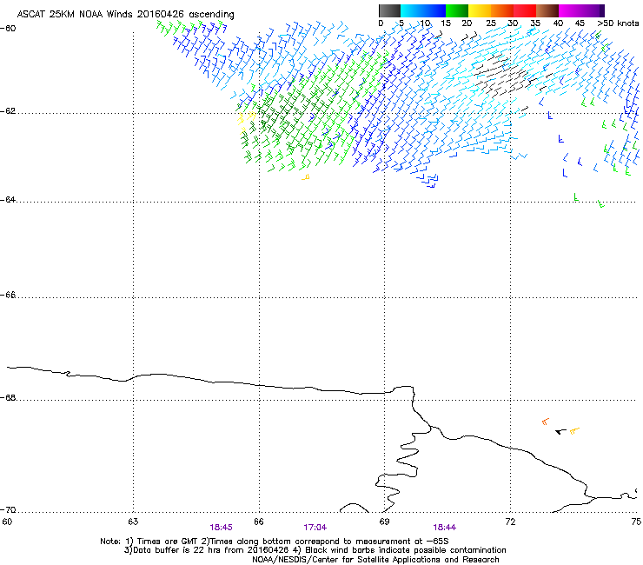Click the '>50 knots' legend label

click(x=619, y=23)
